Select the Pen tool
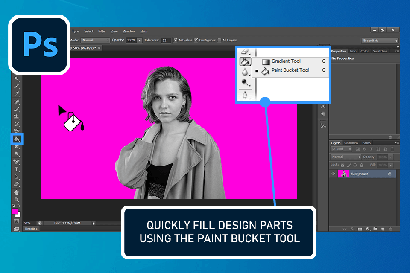Image resolution: width=410 pixels, height=273 pixels. click(17, 162)
